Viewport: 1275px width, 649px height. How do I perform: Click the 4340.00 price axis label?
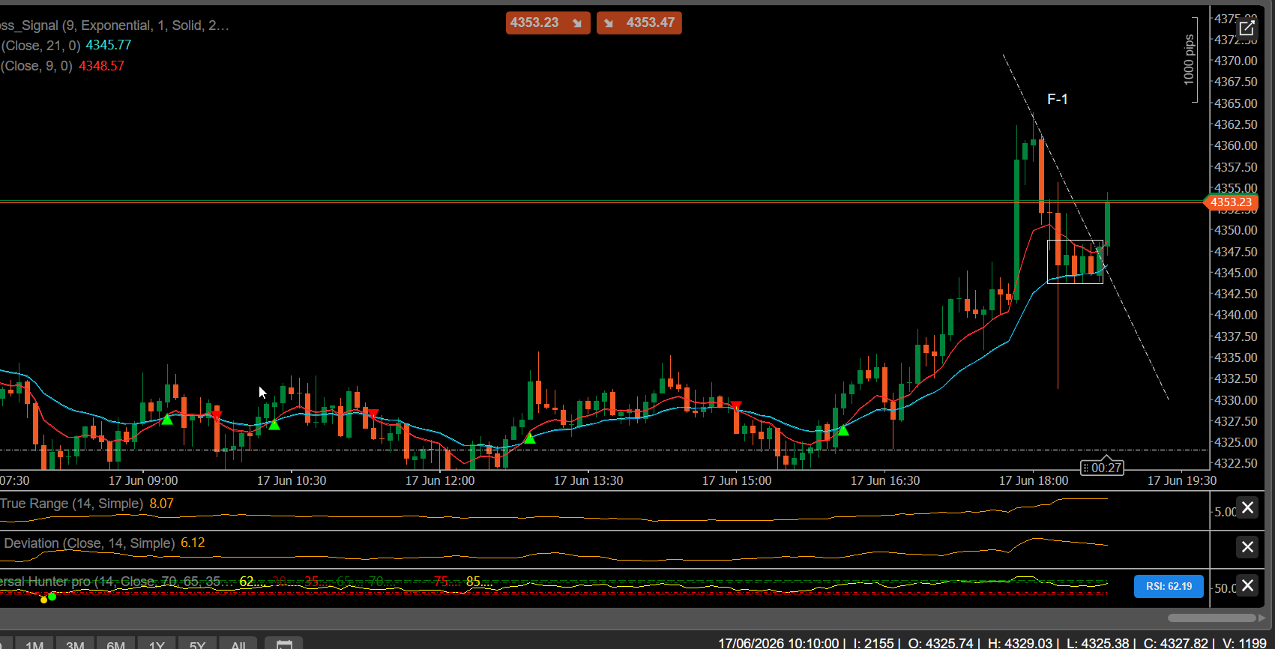coord(1236,315)
